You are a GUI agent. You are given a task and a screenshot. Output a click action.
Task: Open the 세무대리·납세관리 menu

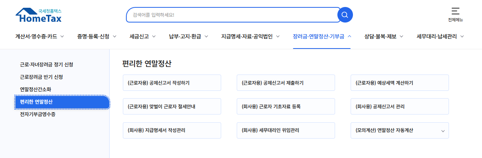pyautogui.click(x=437, y=36)
